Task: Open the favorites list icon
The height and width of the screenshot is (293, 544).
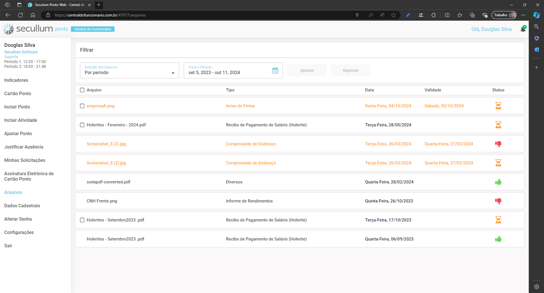Action: click(460, 15)
